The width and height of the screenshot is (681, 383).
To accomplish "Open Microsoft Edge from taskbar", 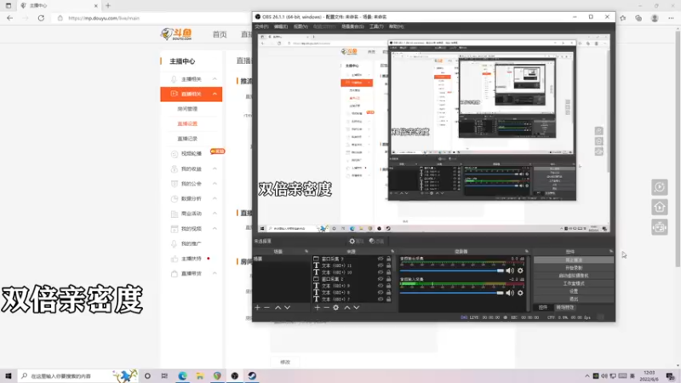I will pyautogui.click(x=182, y=375).
